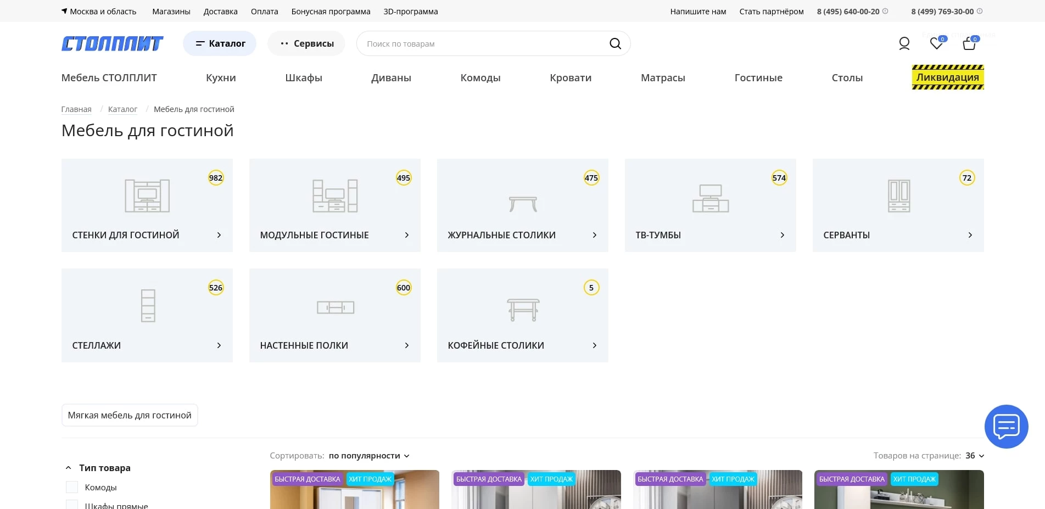
Task: Open the user account profile icon
Action: (904, 43)
